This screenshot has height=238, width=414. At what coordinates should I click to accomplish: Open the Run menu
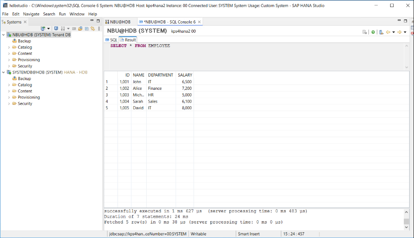[x=62, y=14]
